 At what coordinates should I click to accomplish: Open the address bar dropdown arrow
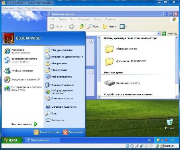(x=158, y=34)
